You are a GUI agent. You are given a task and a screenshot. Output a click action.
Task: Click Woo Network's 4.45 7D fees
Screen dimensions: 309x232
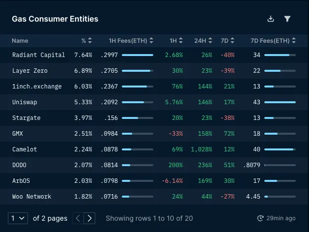253,197
